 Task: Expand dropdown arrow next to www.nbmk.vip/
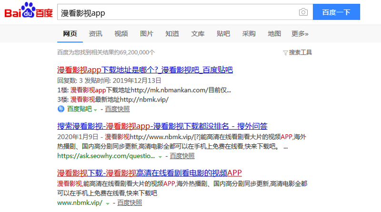pos(108,204)
